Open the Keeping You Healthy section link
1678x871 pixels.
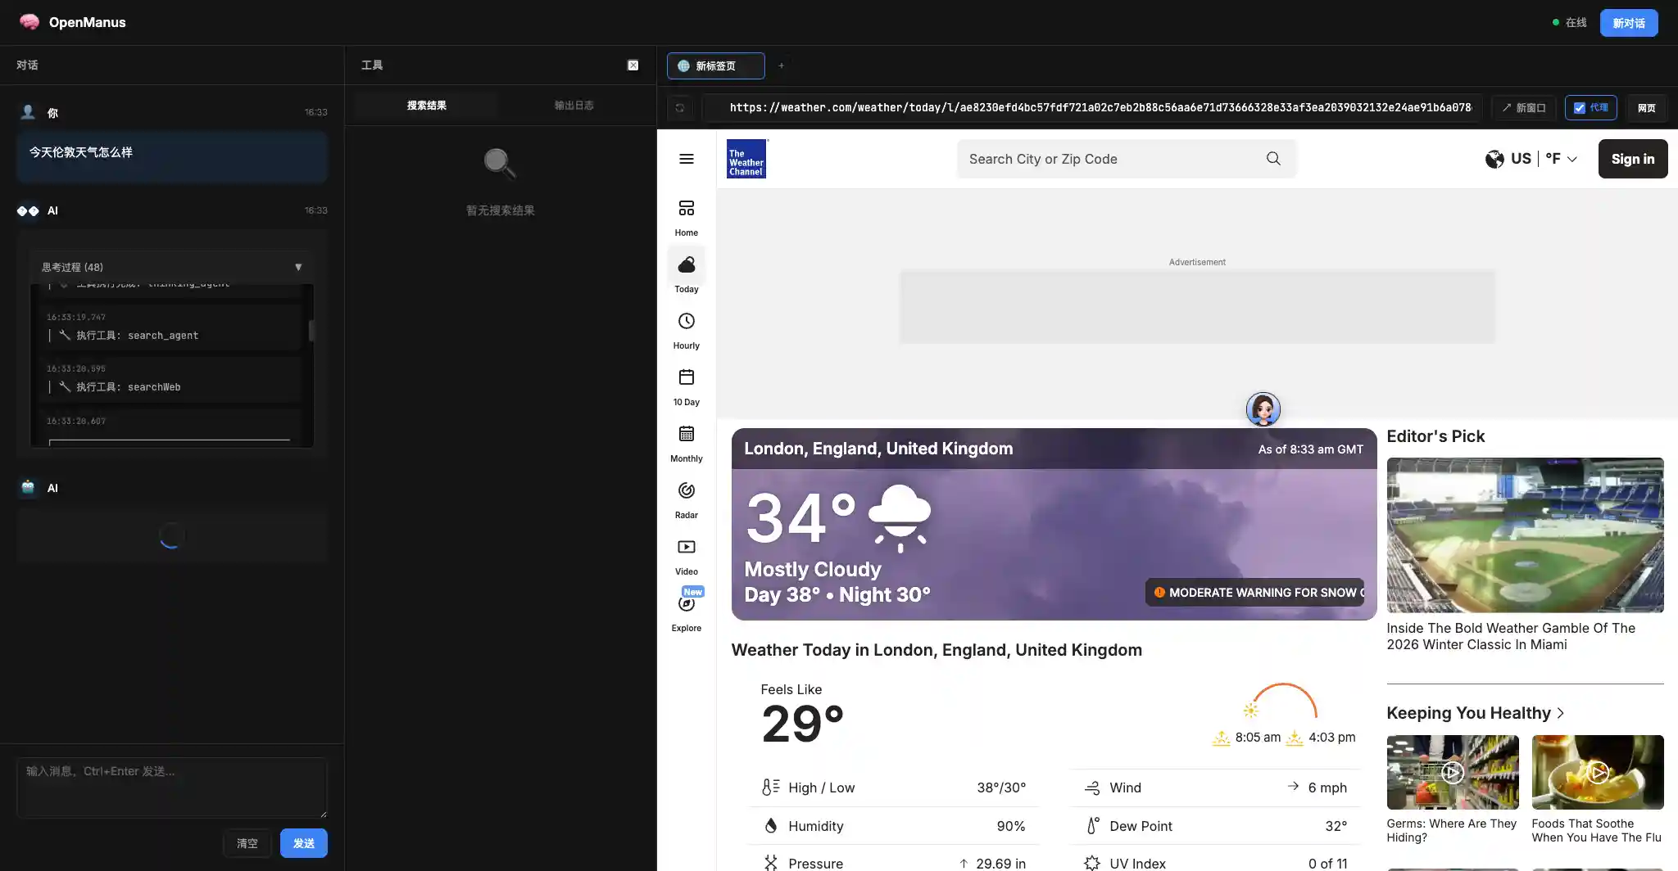tap(1473, 712)
